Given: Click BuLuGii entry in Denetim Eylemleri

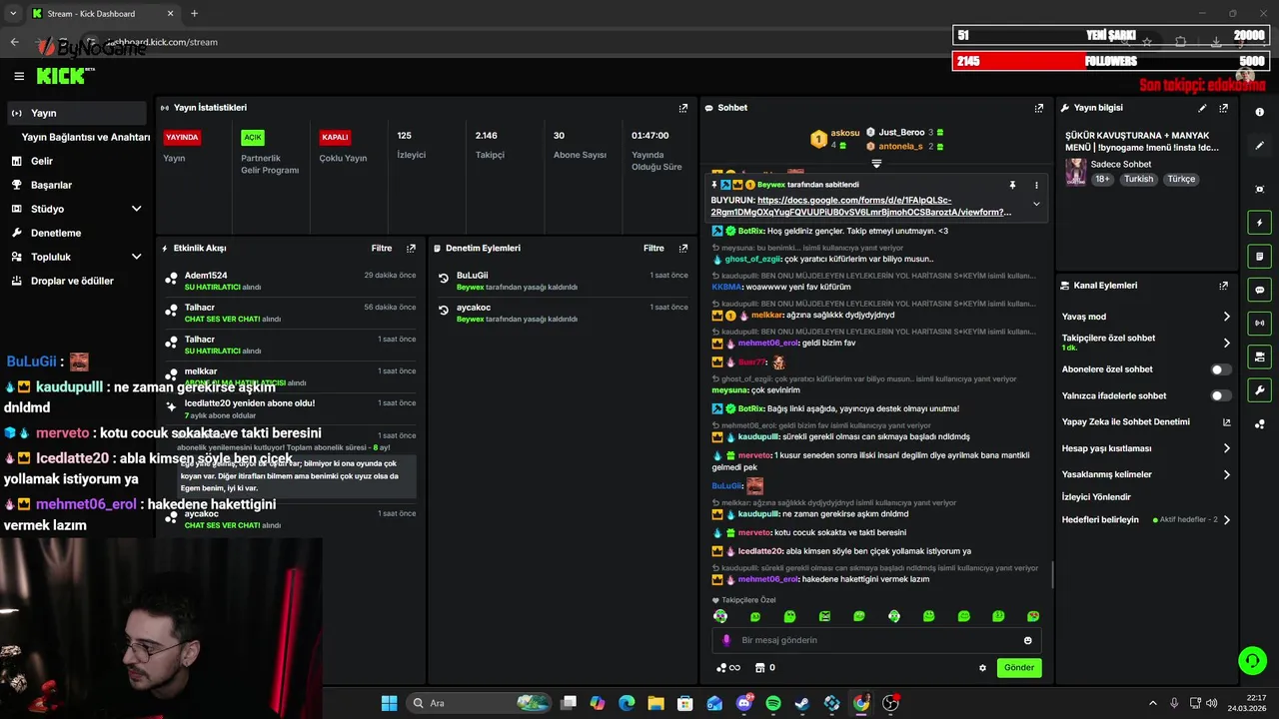Looking at the screenshot, I should coord(563,281).
